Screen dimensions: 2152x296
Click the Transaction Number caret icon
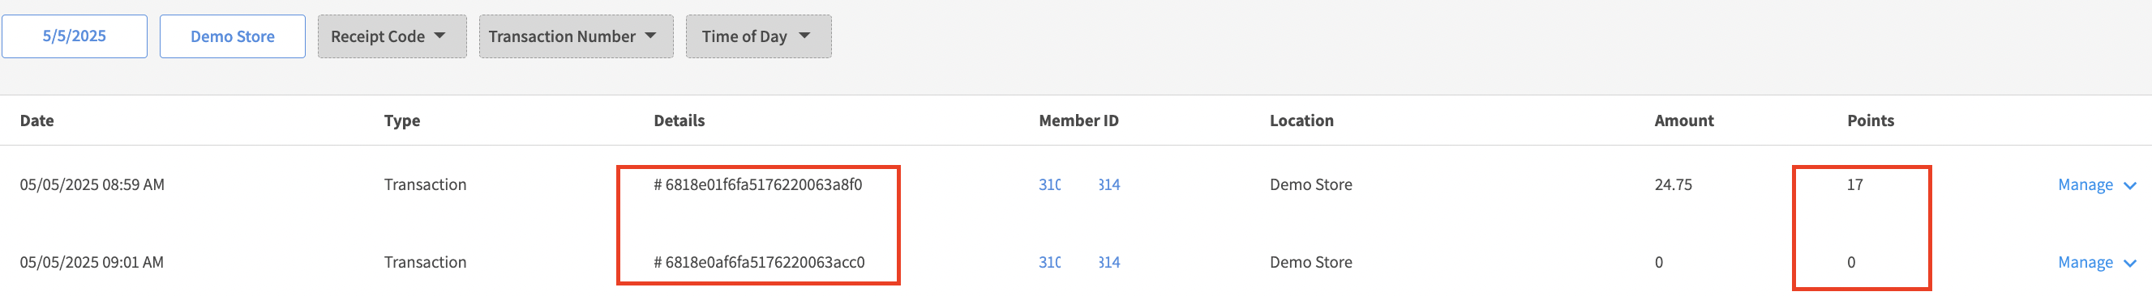coord(651,36)
